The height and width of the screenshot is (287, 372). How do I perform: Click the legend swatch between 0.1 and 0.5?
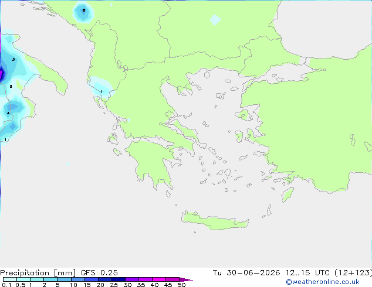[10, 279]
